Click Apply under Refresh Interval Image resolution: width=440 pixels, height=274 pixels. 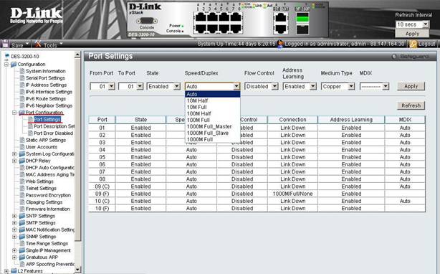click(412, 34)
